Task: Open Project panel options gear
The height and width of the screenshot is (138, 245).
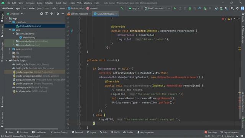Action: (x=58, y=14)
